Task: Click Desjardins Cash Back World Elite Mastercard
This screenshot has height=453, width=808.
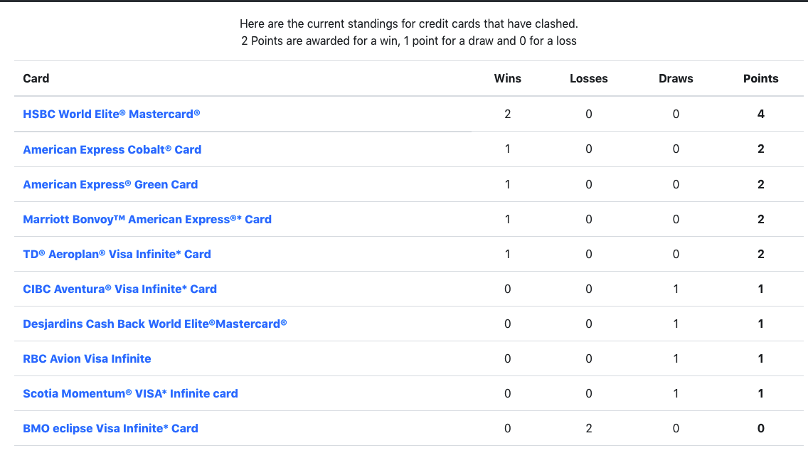Action: 154,324
